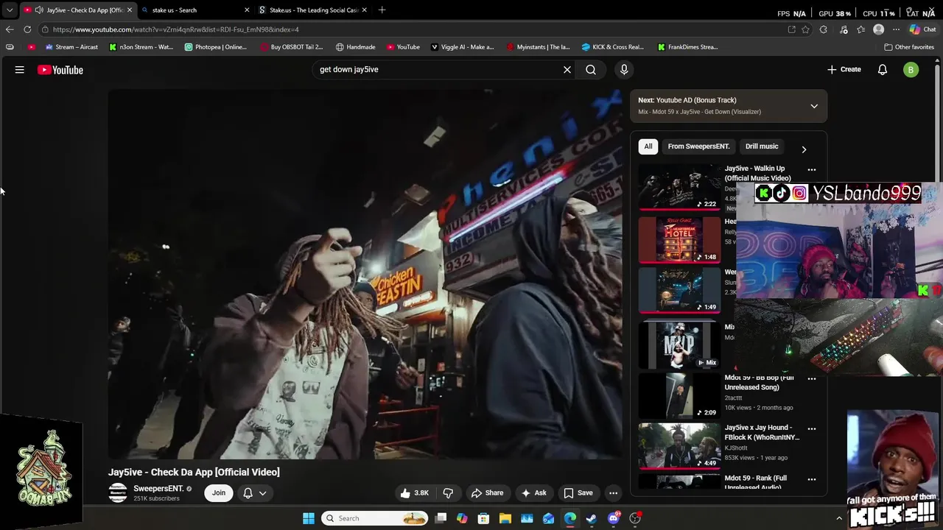Play the Jay5ive Walkin Up thumbnail
Image resolution: width=943 pixels, height=530 pixels.
(x=679, y=188)
